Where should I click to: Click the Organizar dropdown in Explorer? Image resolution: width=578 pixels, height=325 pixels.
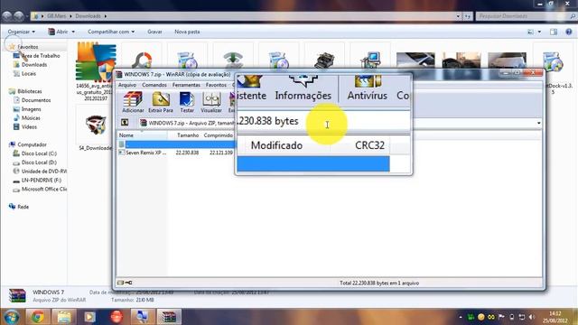(22, 32)
